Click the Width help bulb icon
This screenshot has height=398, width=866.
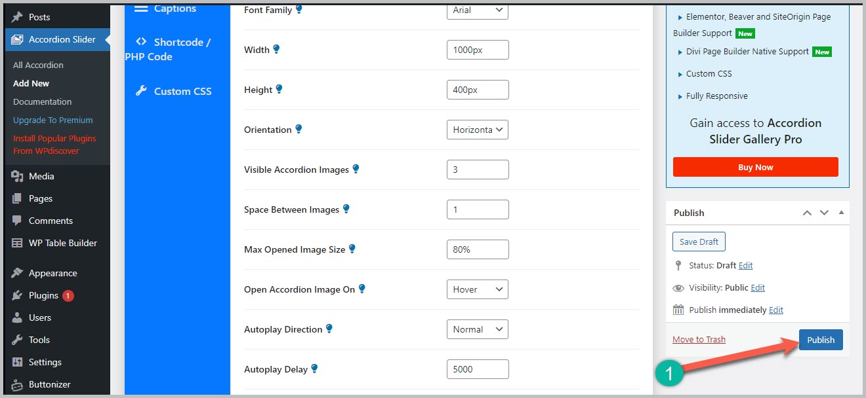click(x=276, y=49)
